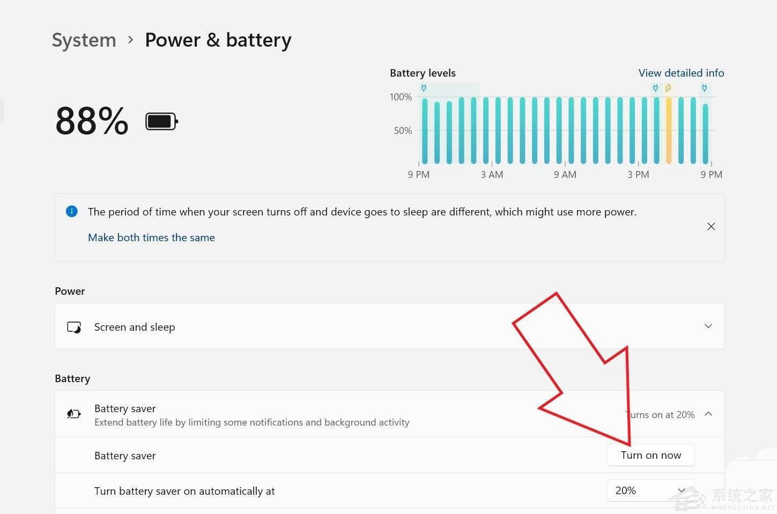The width and height of the screenshot is (777, 514).
Task: Click the Battery saver leaf icon
Action: click(73, 414)
